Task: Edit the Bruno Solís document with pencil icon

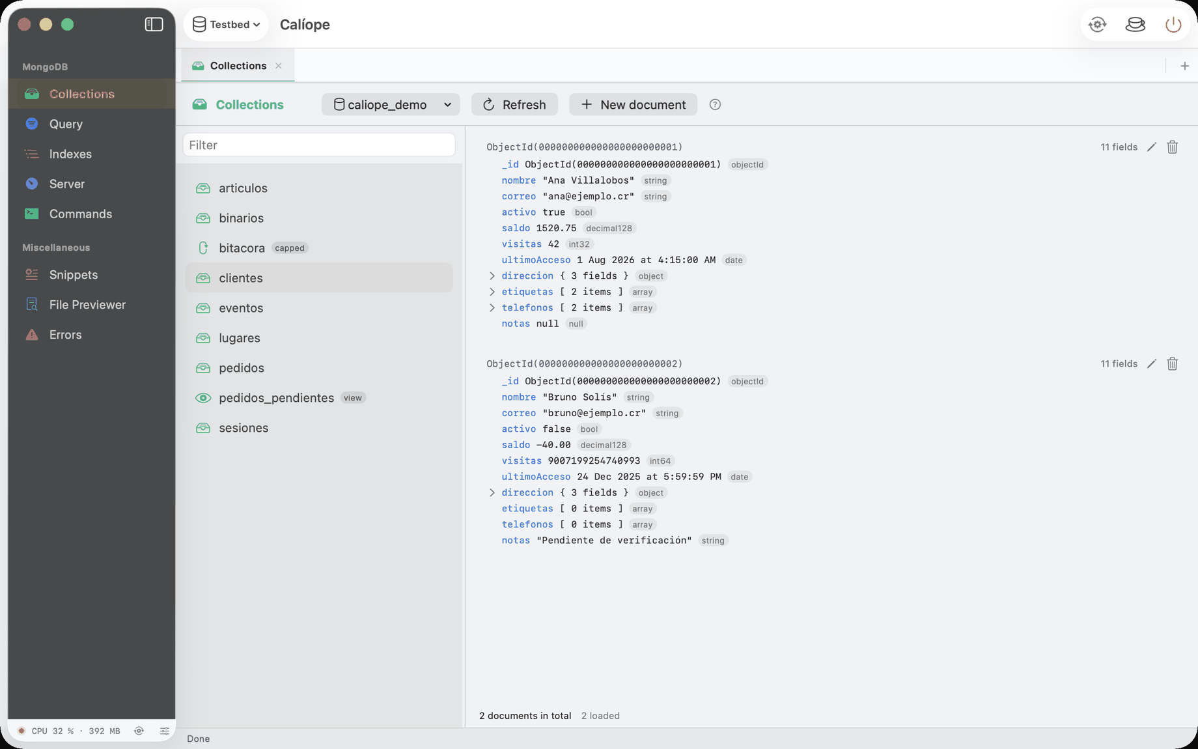Action: [1152, 364]
